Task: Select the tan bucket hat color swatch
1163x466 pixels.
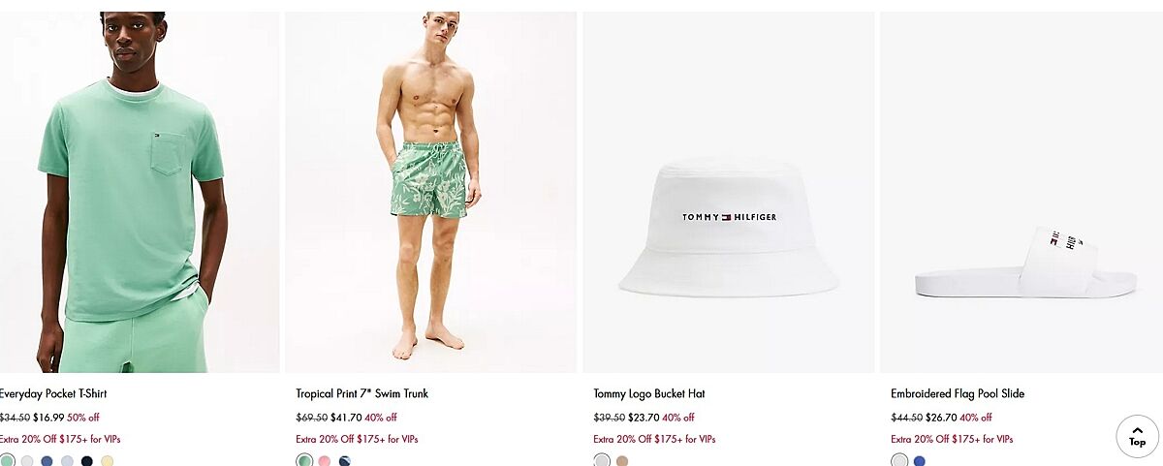Action: (x=622, y=461)
